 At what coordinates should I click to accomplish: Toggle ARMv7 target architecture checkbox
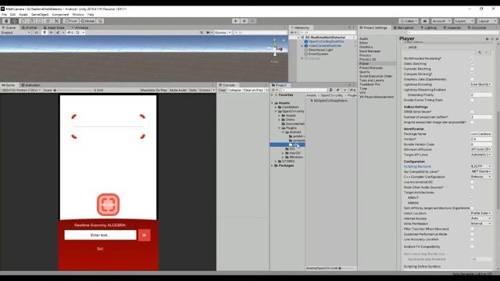[x=472, y=197]
